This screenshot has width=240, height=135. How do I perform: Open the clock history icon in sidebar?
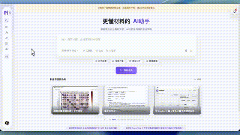point(6,57)
